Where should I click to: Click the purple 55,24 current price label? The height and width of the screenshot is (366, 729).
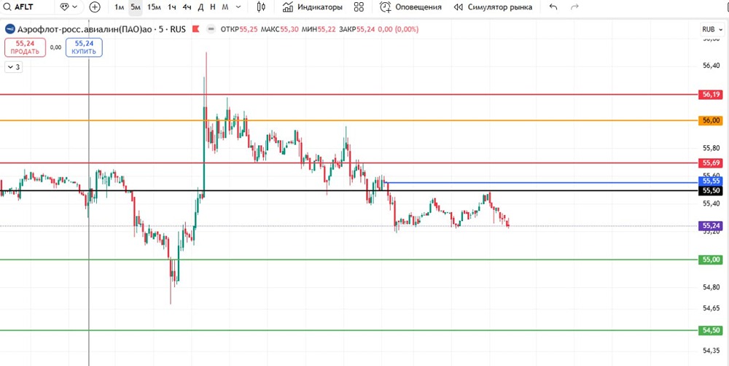coord(712,226)
